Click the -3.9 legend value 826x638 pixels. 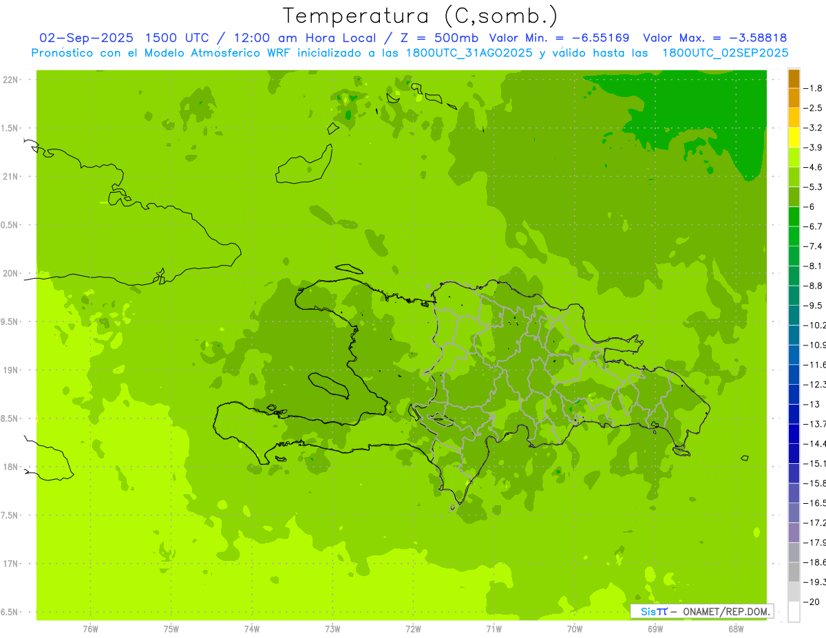[x=814, y=147]
